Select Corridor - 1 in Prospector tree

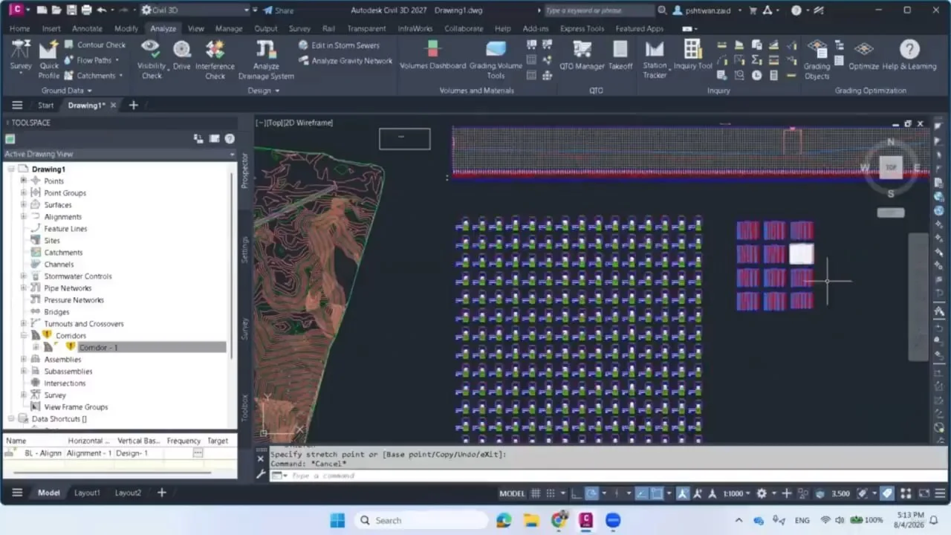pos(98,347)
